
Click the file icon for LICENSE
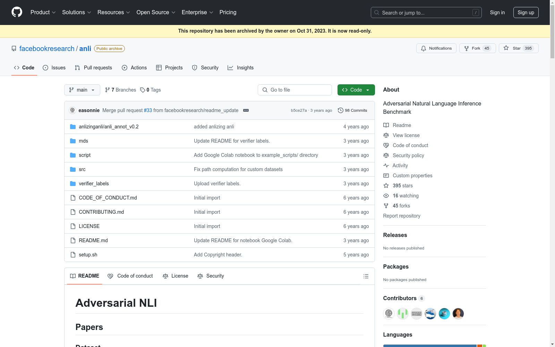73,226
